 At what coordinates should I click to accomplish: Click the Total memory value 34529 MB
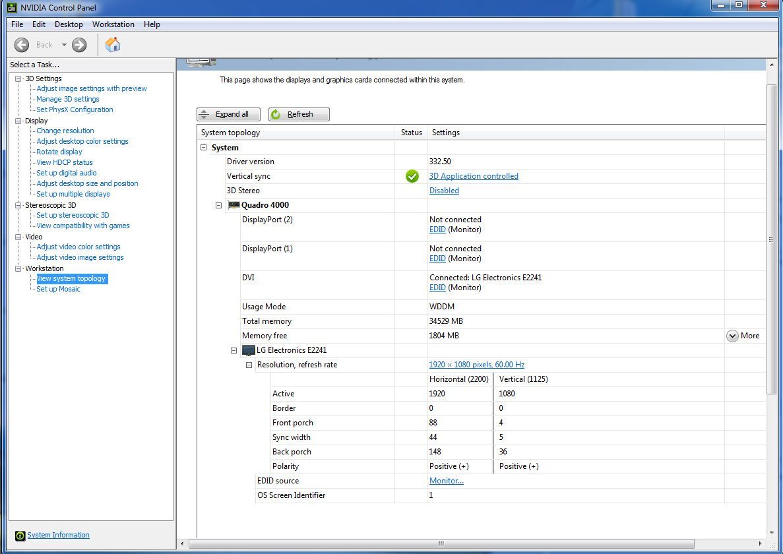click(446, 321)
